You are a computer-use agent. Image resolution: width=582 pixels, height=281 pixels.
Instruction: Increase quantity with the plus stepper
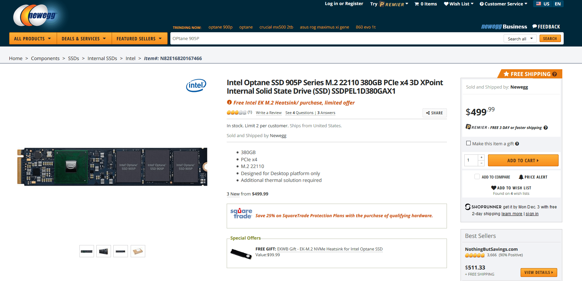pyautogui.click(x=481, y=157)
